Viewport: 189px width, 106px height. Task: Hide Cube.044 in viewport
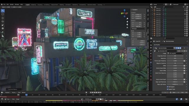[185, 26]
